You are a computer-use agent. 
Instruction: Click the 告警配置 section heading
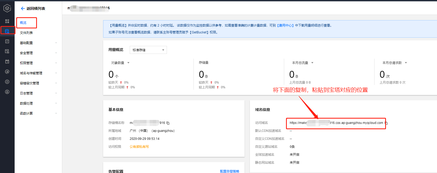coord(116,171)
